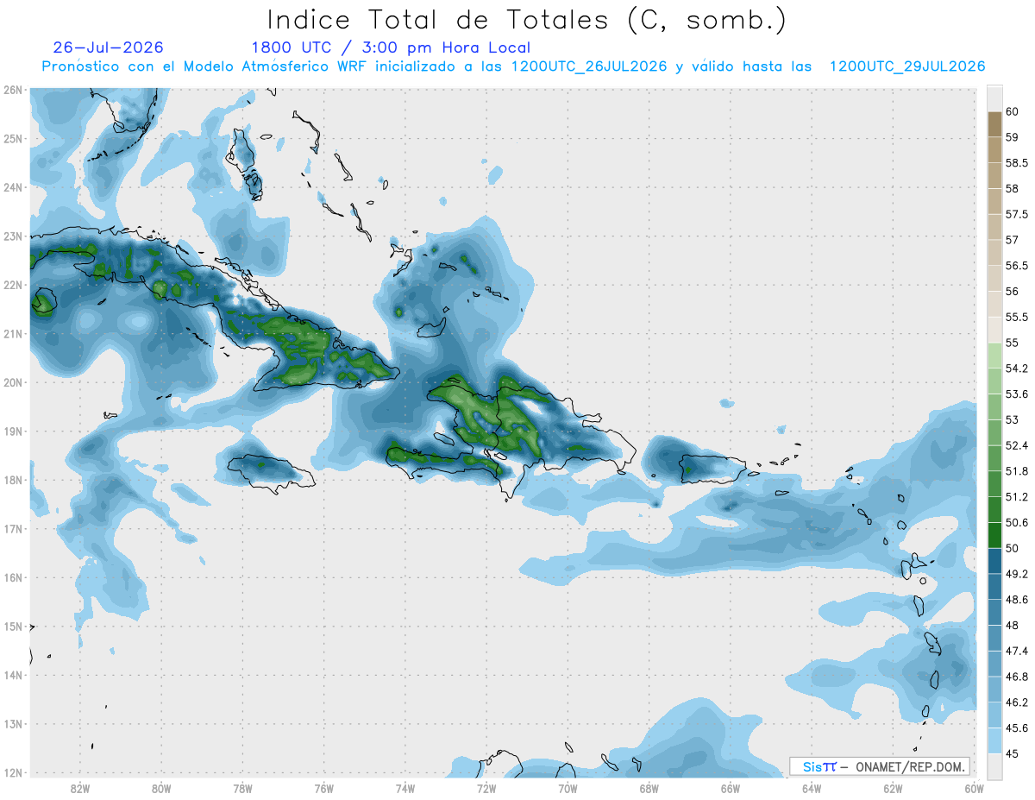This screenshot has height=800, width=1035.
Task: Click the latitude axis label '15N'
Action: (12, 627)
